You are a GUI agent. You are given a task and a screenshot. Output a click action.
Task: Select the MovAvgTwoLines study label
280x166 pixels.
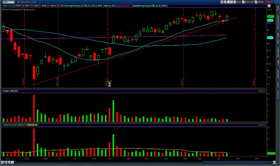(84, 6)
